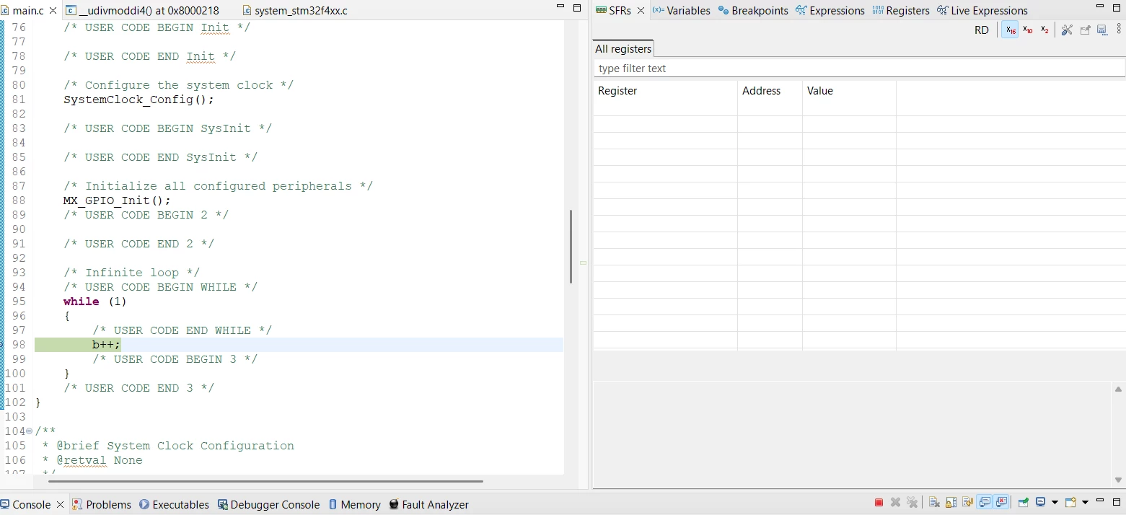Open SFR configuration tools icon
1126x515 pixels.
[x=1067, y=30]
